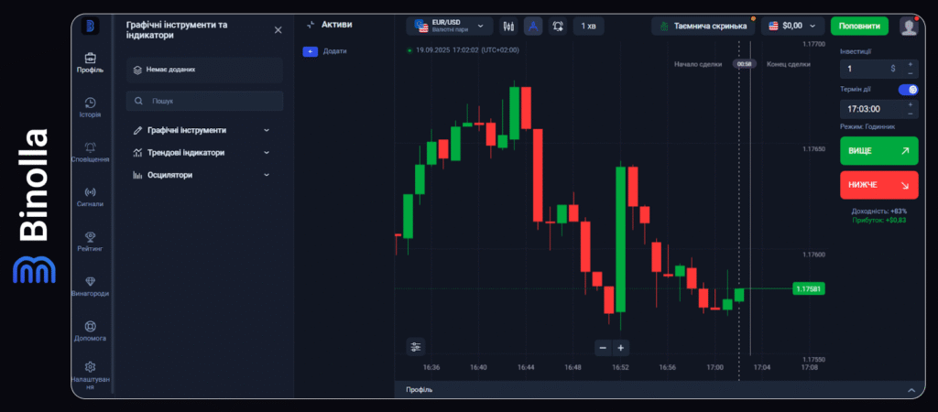938x412 pixels.
Task: Click the green ВИЩЕ trade button
Action: click(878, 151)
